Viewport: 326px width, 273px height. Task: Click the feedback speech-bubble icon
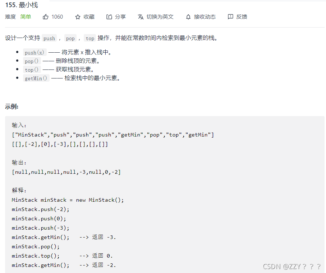230,17
